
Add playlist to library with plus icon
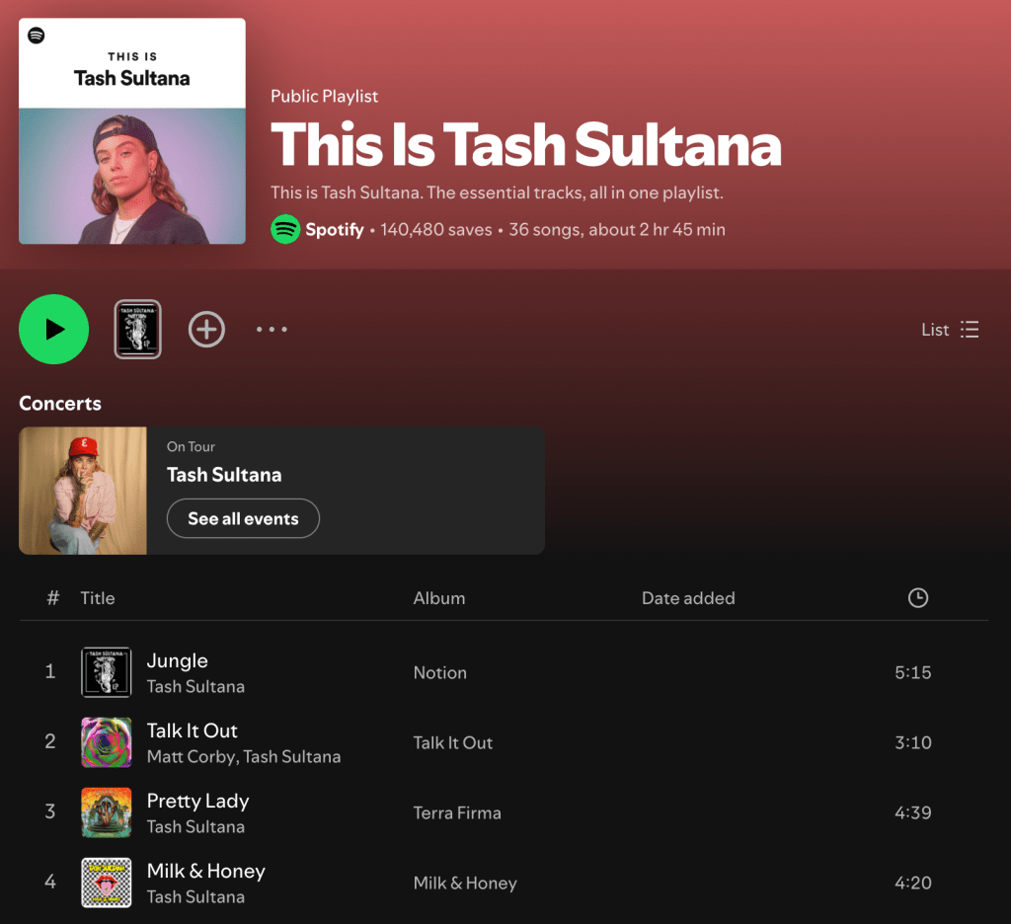click(x=206, y=330)
